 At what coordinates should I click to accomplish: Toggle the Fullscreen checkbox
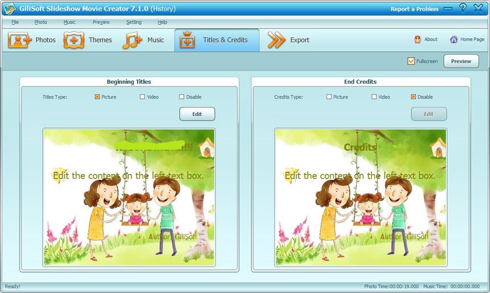(411, 61)
